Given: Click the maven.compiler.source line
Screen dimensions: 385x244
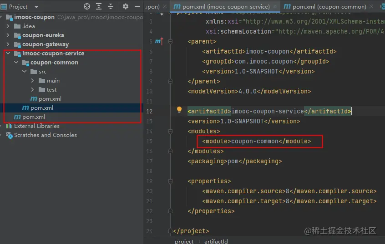Looking at the screenshot, I should coord(289,191).
